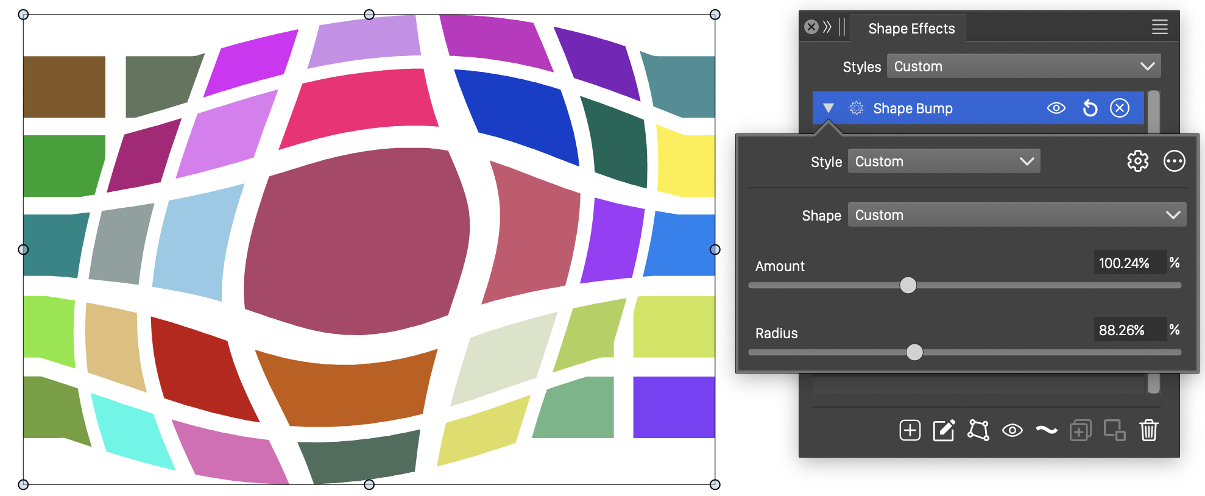Click the wave curve icon in bottom toolbar
1205x496 pixels.
tap(1046, 430)
